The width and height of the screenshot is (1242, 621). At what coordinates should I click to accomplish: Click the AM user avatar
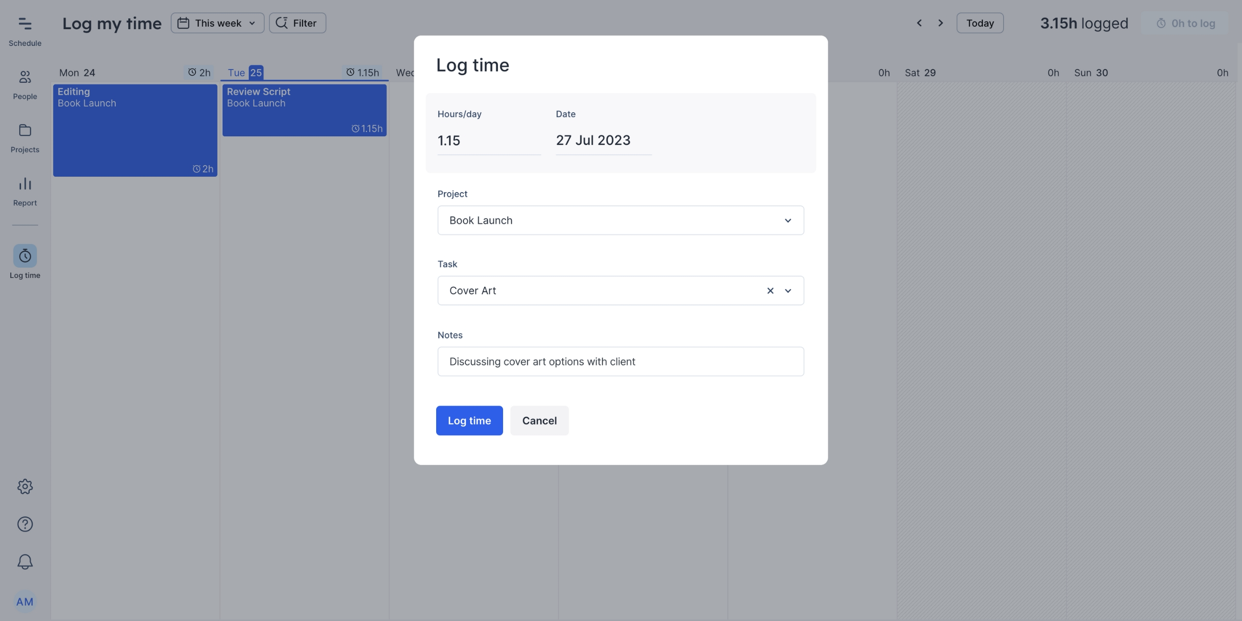coord(25,602)
